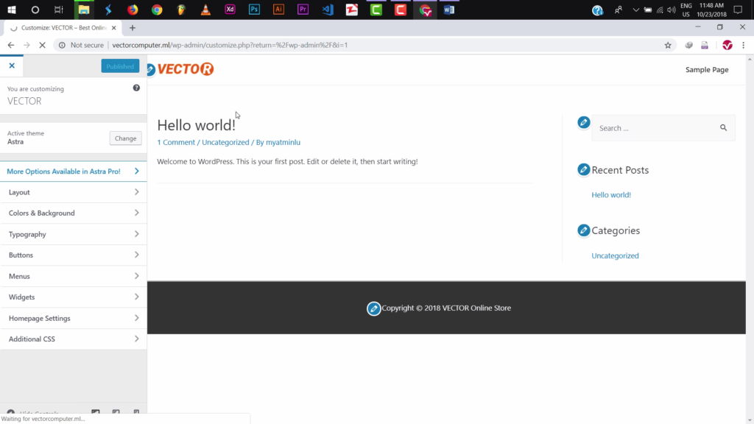Bookmark page with star icon
The image size is (754, 424).
click(x=668, y=45)
